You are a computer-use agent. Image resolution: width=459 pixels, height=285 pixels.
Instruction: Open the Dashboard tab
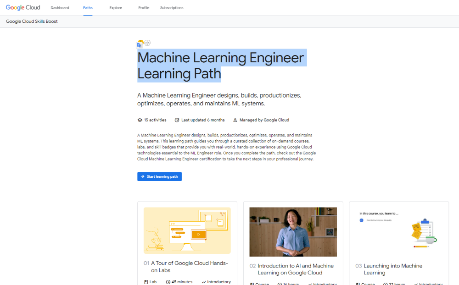pyautogui.click(x=60, y=8)
